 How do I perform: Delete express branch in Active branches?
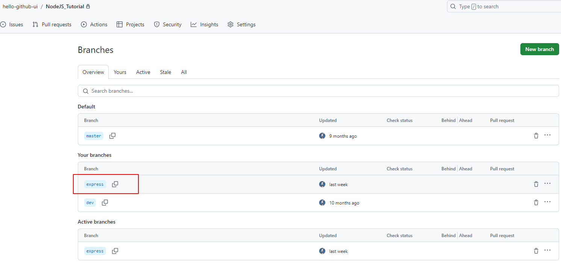[x=536, y=251]
